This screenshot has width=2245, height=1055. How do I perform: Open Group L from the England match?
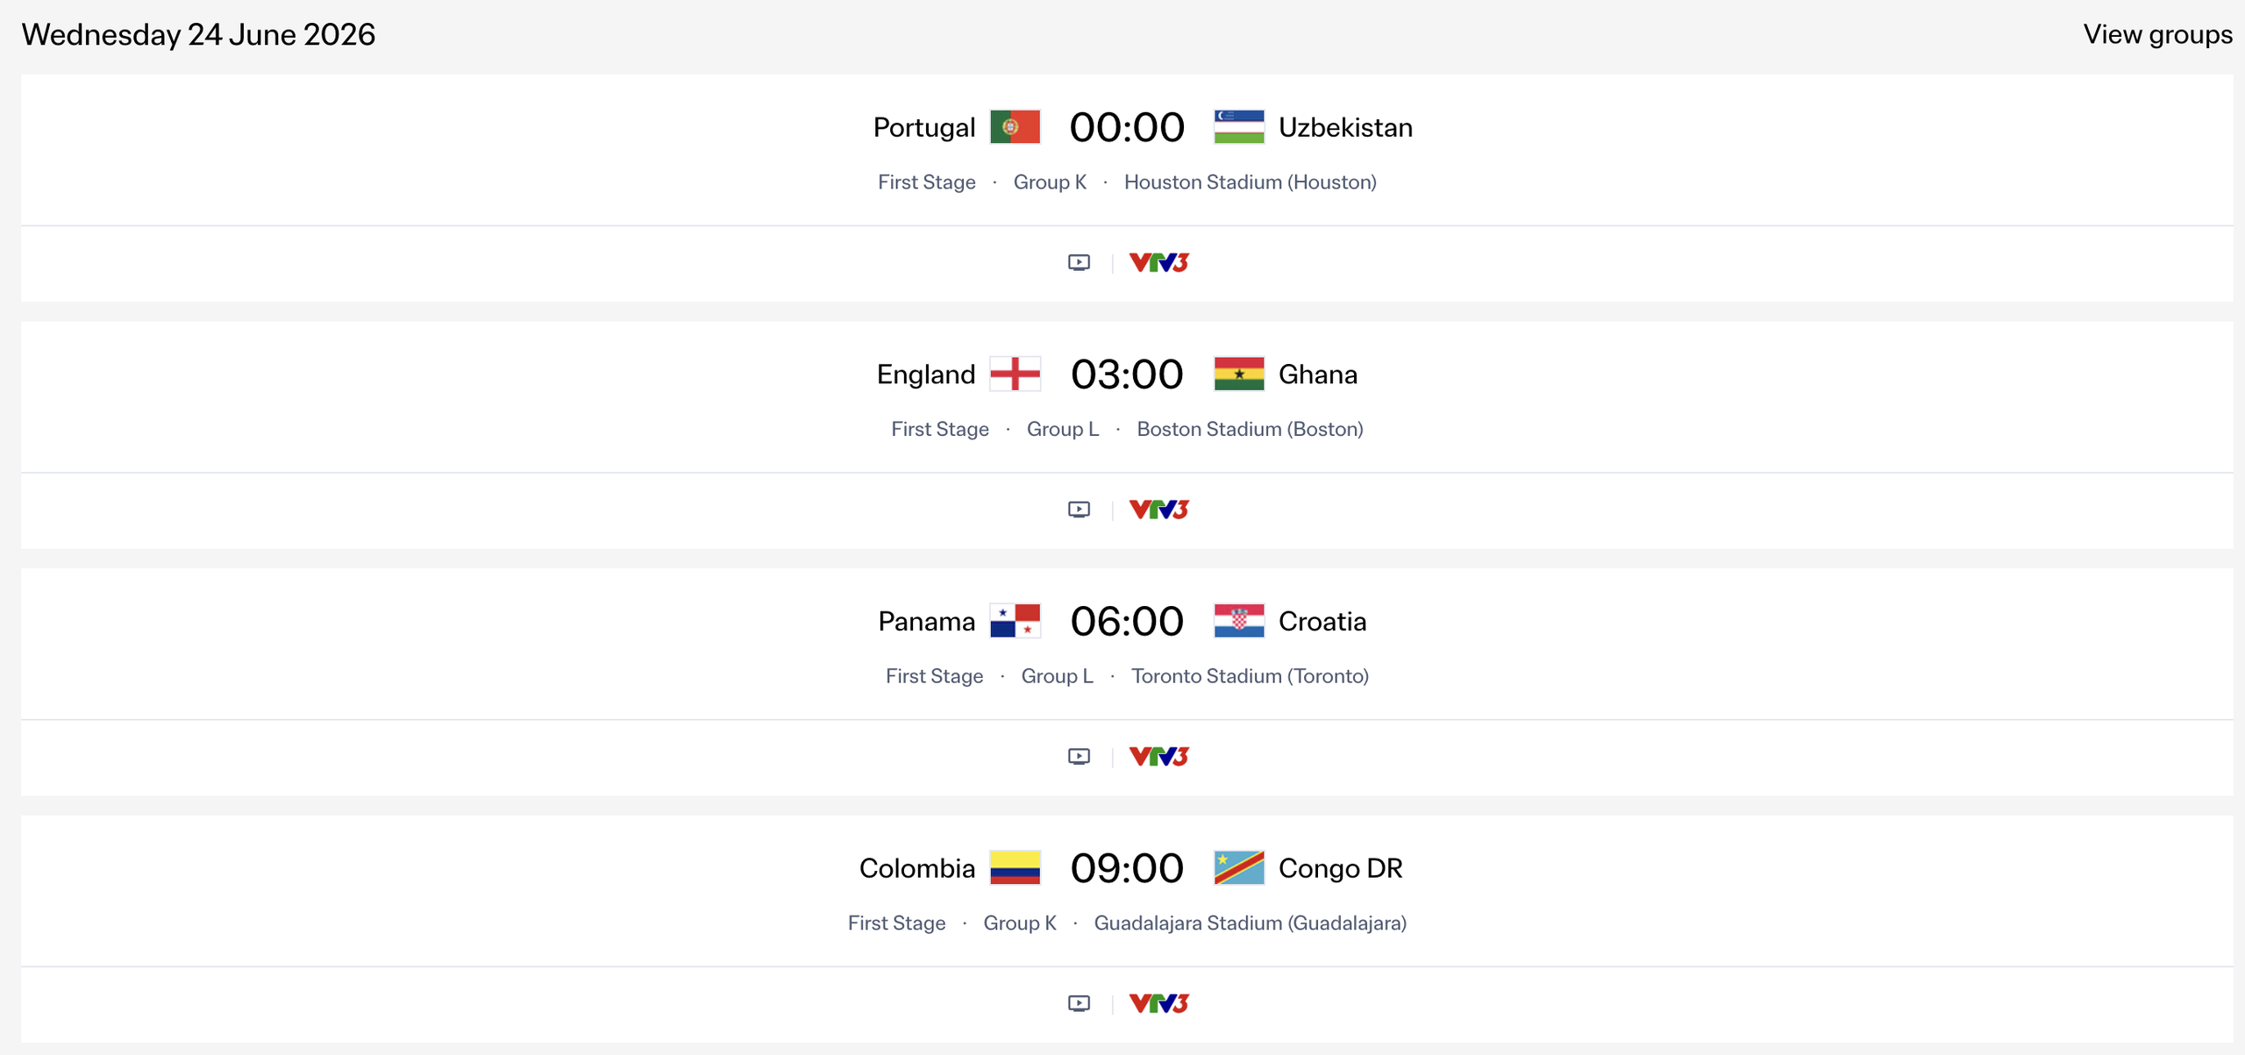[x=1062, y=429]
